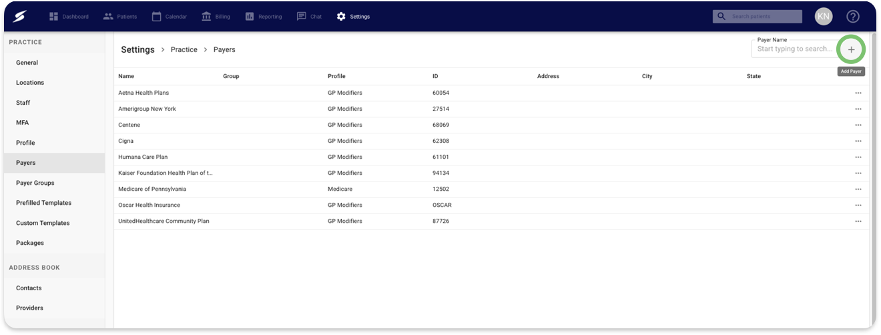Click payer ID OSCAR
The height and width of the screenshot is (335, 881).
click(442, 205)
